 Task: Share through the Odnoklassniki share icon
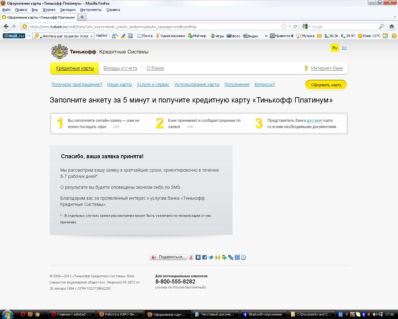(x=218, y=257)
